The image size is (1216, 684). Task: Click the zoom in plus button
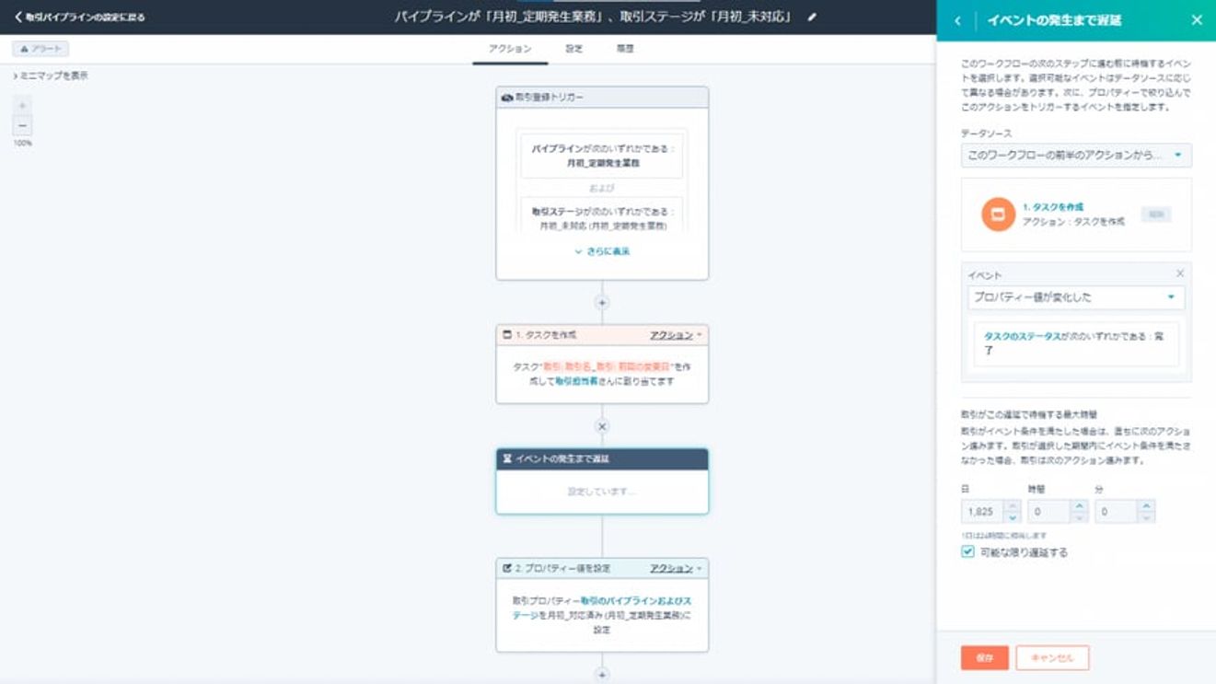23,105
